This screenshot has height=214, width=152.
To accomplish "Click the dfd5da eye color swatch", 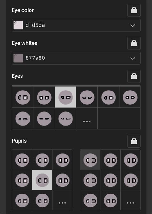I will 18,25.
